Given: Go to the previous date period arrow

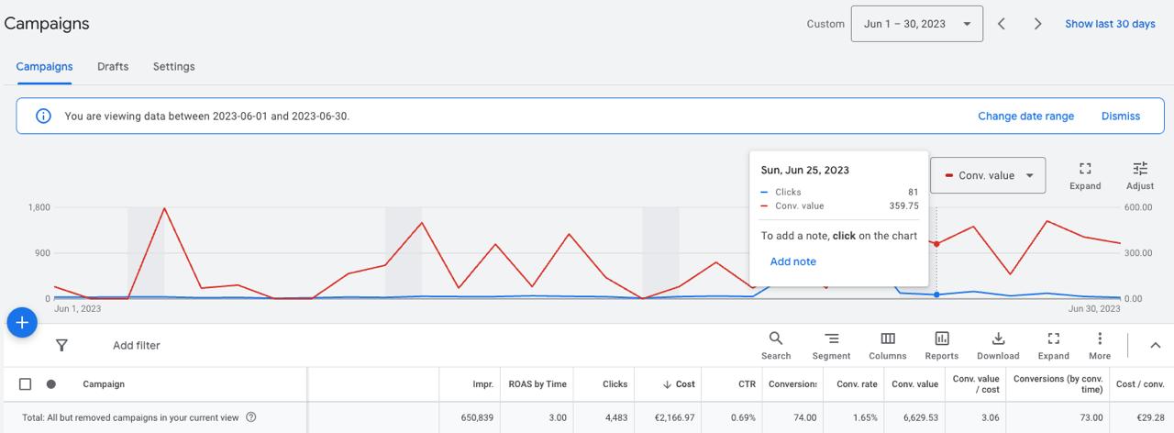Looking at the screenshot, I should (x=1002, y=24).
